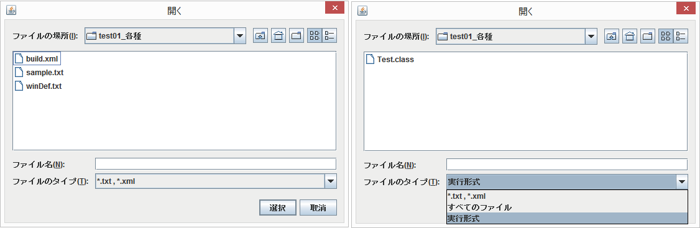Click the Java icon in left title bar
This screenshot has width=700, height=228.
(12, 11)
